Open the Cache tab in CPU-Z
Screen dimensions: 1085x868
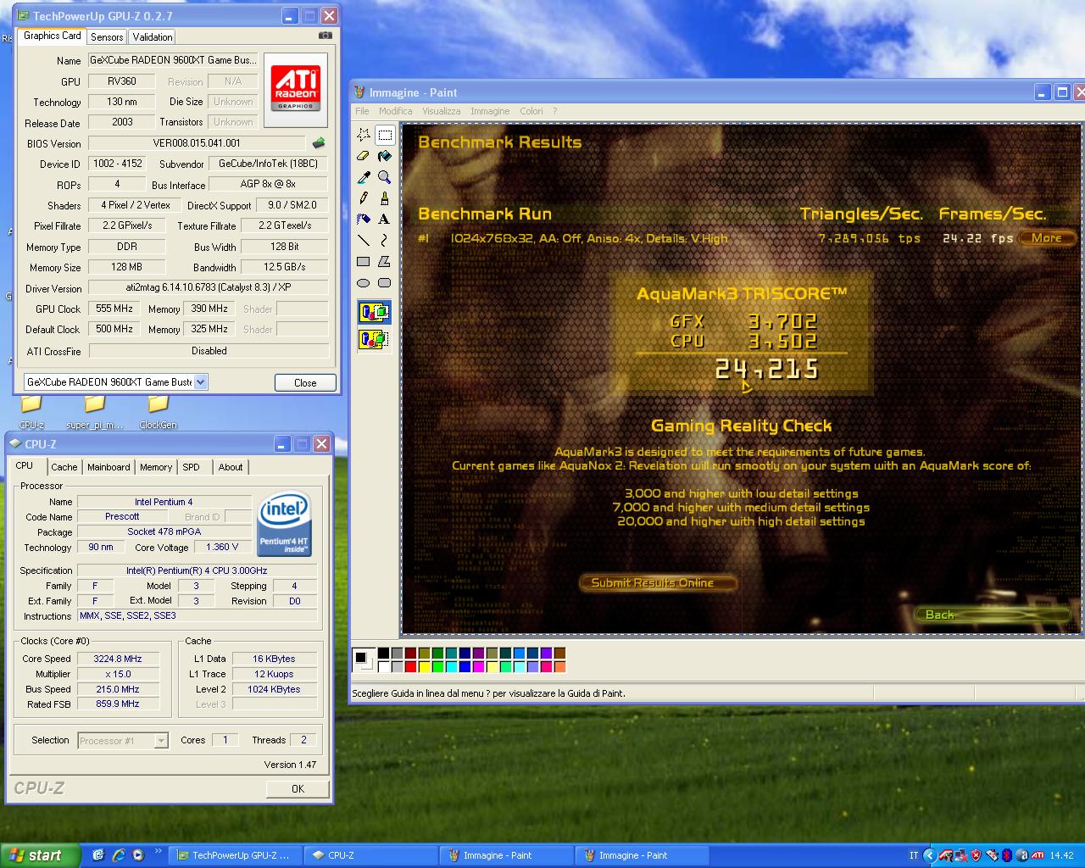click(x=64, y=467)
